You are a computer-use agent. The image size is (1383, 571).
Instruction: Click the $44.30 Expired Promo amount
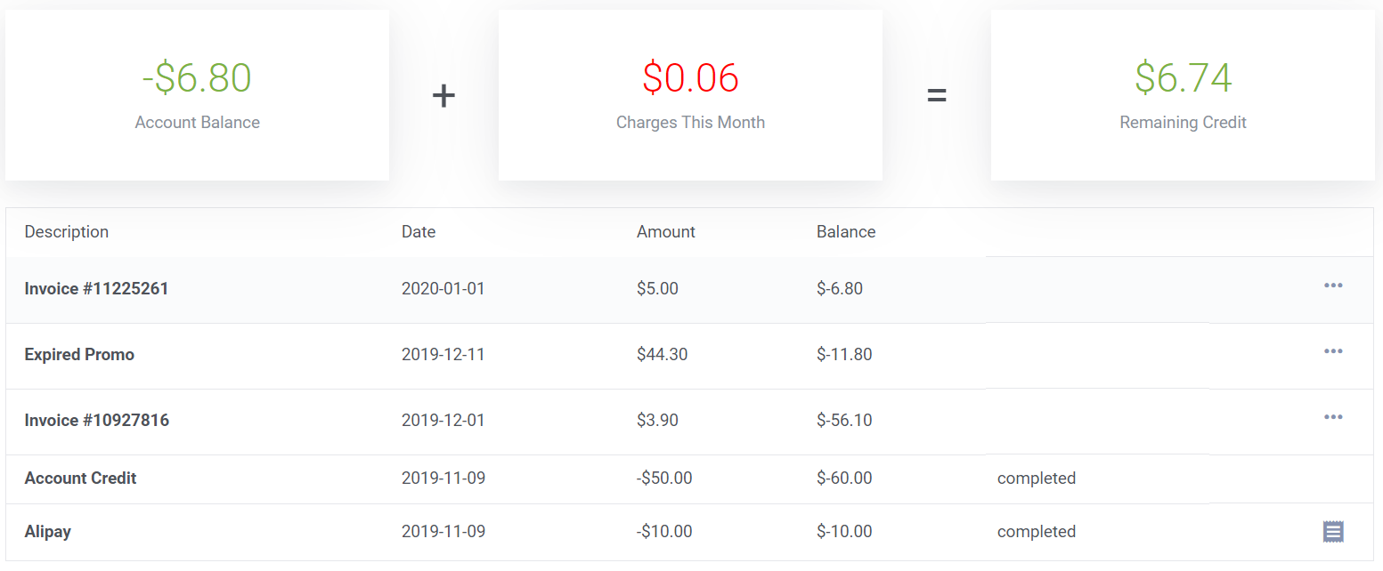click(x=662, y=355)
